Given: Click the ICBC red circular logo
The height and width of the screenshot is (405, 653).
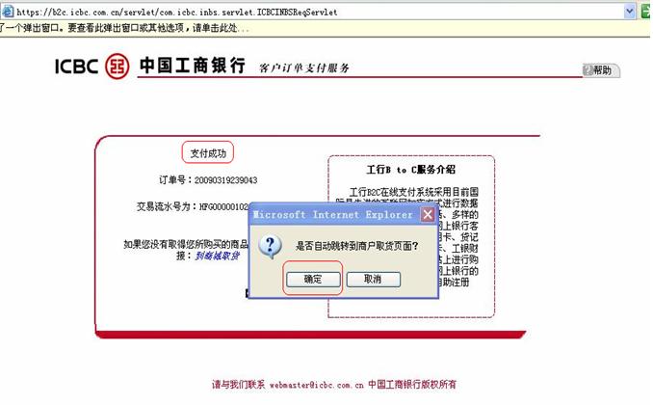Looking at the screenshot, I should point(118,66).
